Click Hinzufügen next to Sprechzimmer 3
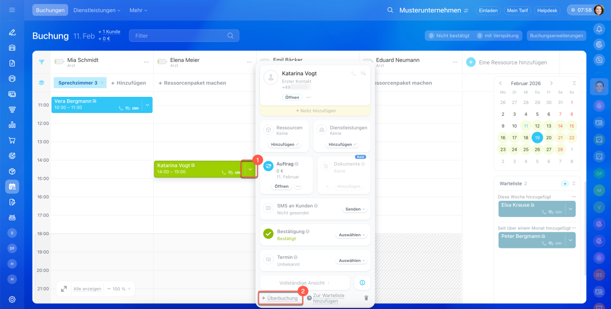611x309 pixels. point(128,83)
